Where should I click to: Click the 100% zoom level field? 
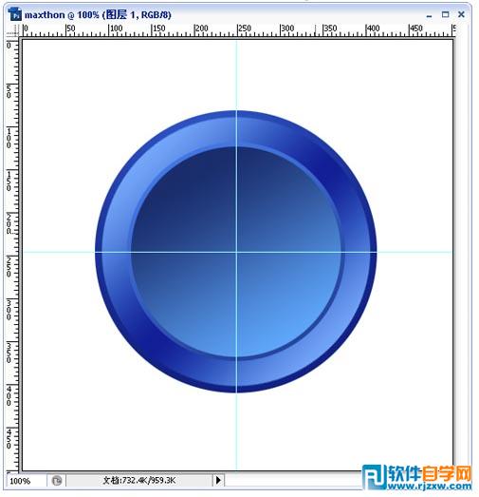coord(26,481)
